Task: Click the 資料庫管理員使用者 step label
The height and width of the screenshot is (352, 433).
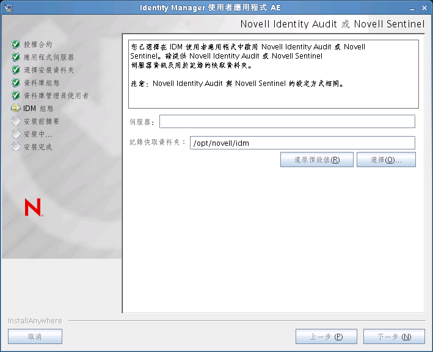Action: [56, 96]
